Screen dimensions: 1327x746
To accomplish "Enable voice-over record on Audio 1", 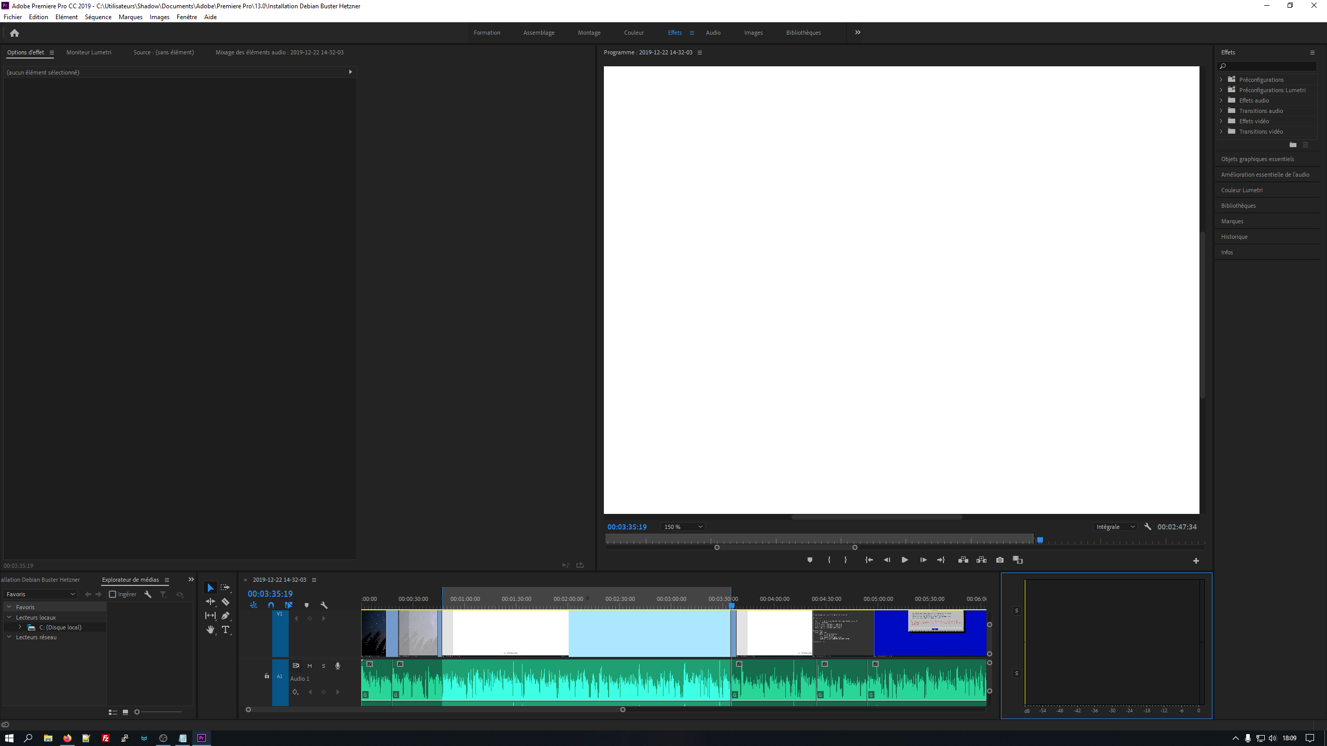I will 337,666.
